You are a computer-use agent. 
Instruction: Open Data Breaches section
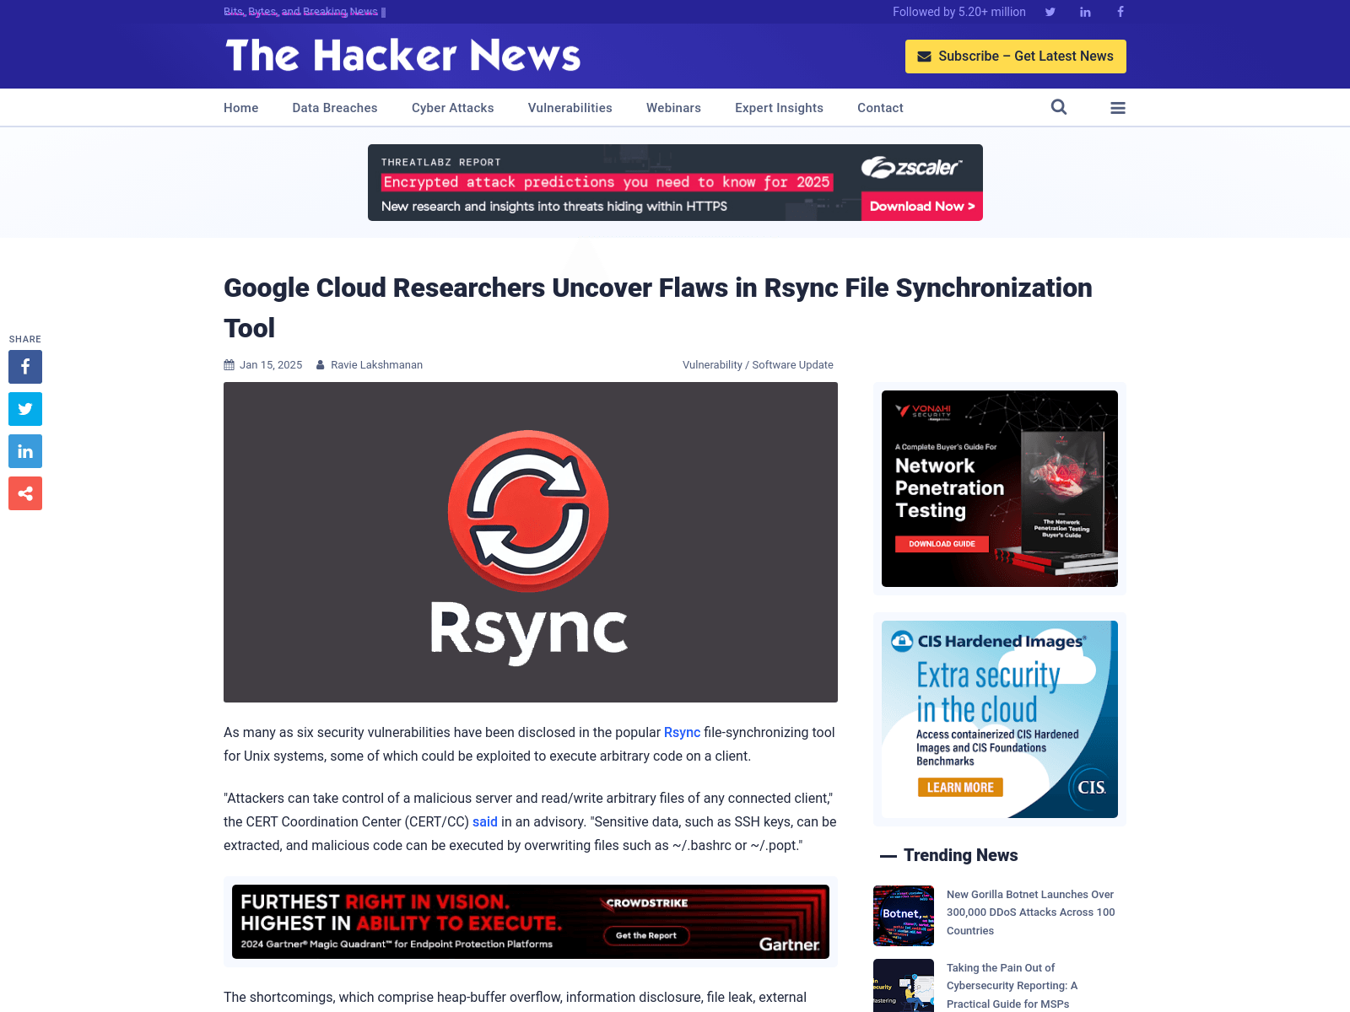[x=335, y=108]
